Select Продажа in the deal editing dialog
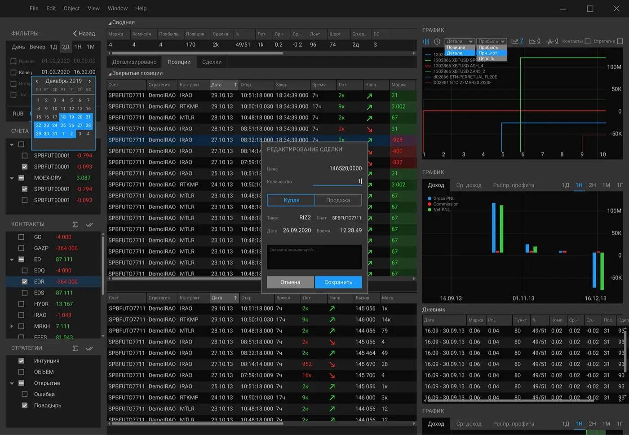 point(338,200)
